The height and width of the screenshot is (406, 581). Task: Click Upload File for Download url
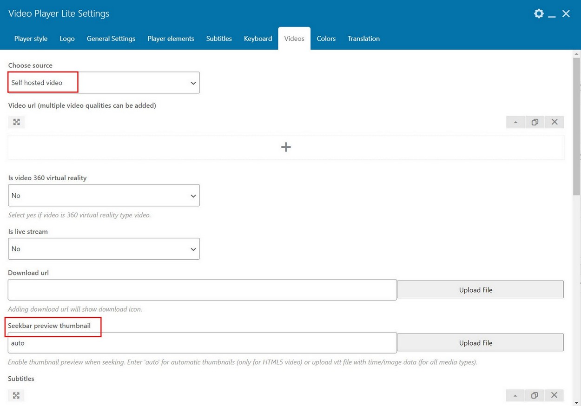point(480,290)
